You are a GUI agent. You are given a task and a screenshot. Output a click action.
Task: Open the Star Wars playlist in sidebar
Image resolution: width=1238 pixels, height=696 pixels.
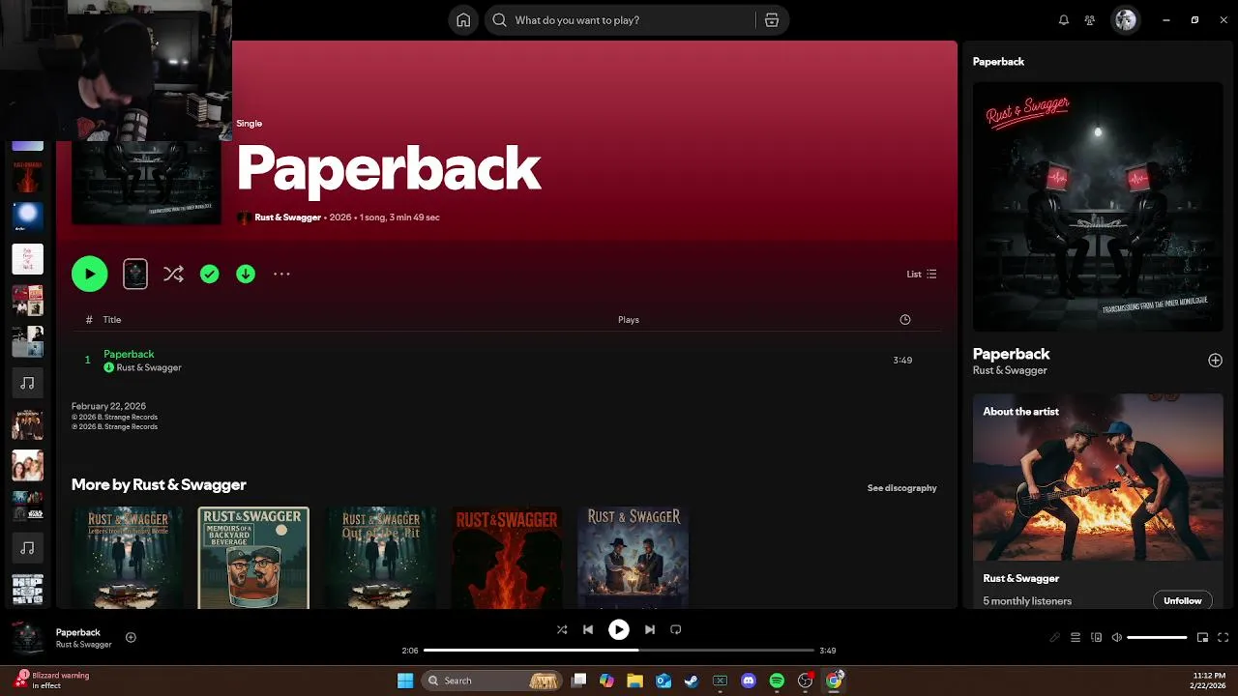pyautogui.click(x=27, y=507)
